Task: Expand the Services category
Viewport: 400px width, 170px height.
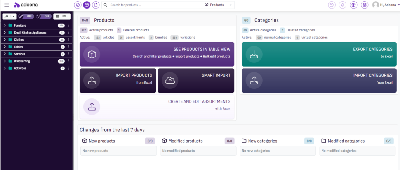Action: click(x=5, y=54)
